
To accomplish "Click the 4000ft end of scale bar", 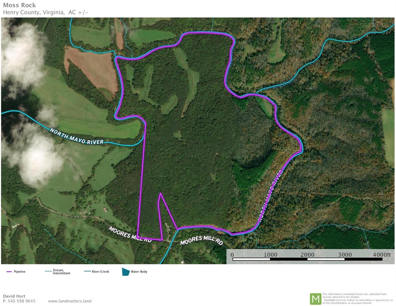I will click(382, 254).
